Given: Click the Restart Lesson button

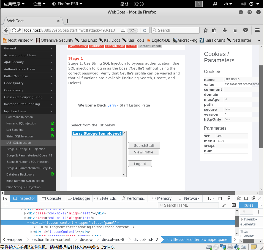Looking at the screenshot, I should (150, 46).
